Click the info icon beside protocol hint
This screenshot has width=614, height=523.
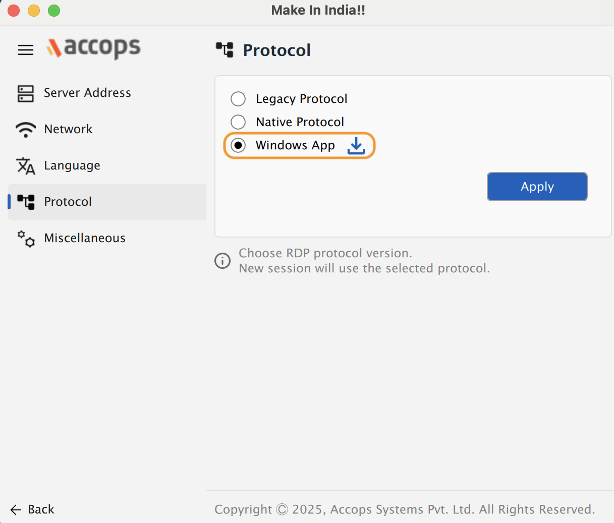coord(222,261)
